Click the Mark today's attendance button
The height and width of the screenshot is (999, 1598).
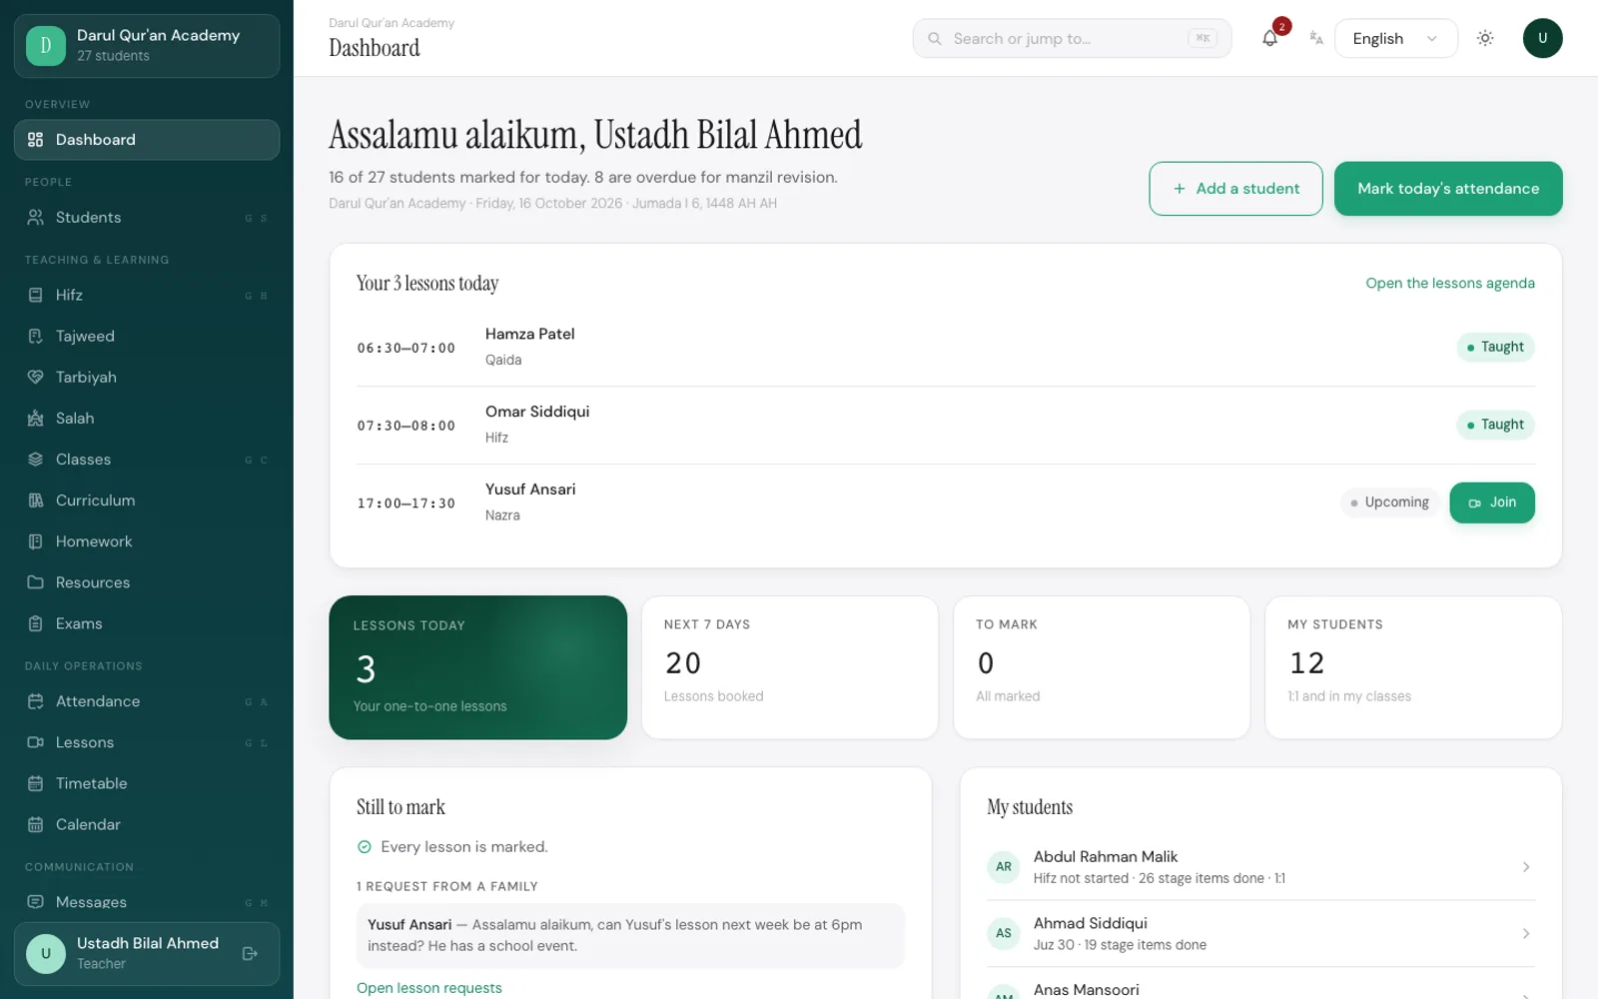(1448, 189)
